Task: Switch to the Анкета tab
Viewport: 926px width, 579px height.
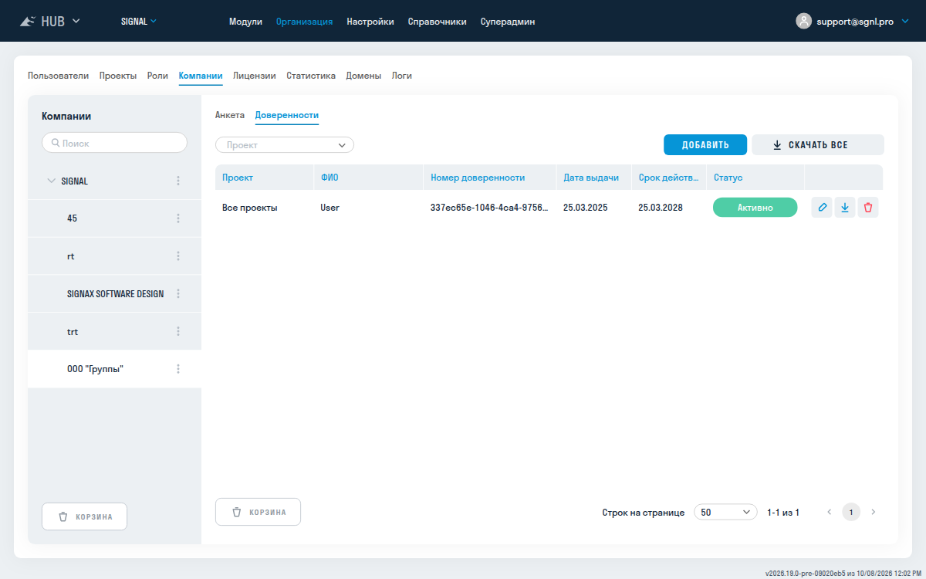Action: click(x=230, y=115)
